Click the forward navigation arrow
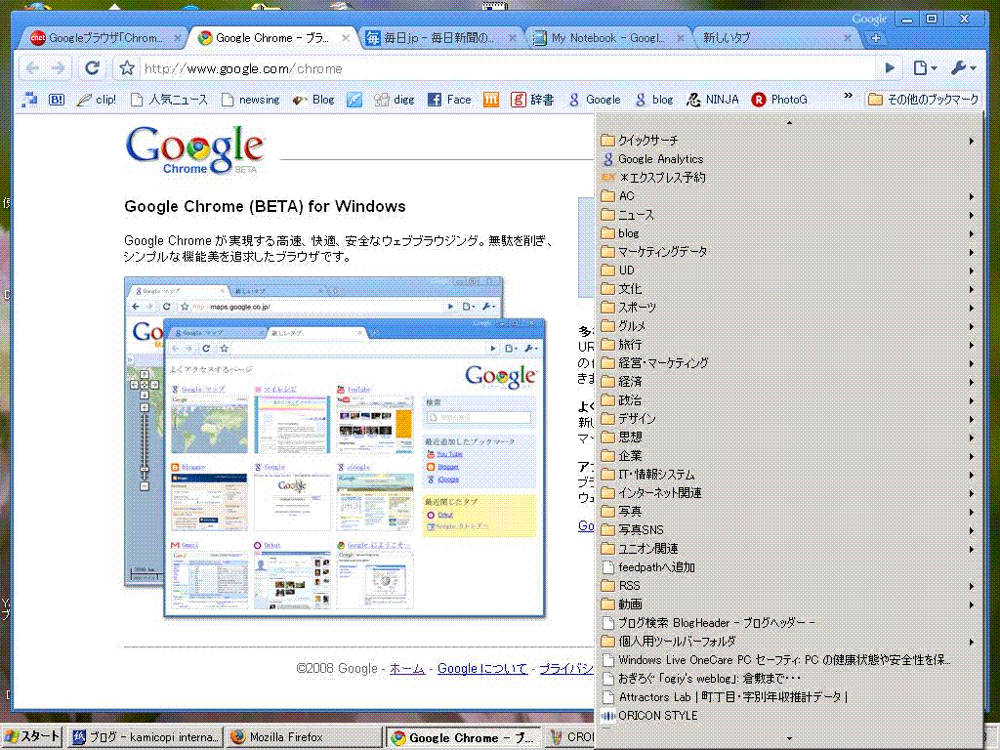This screenshot has width=1000, height=750. pyautogui.click(x=58, y=68)
